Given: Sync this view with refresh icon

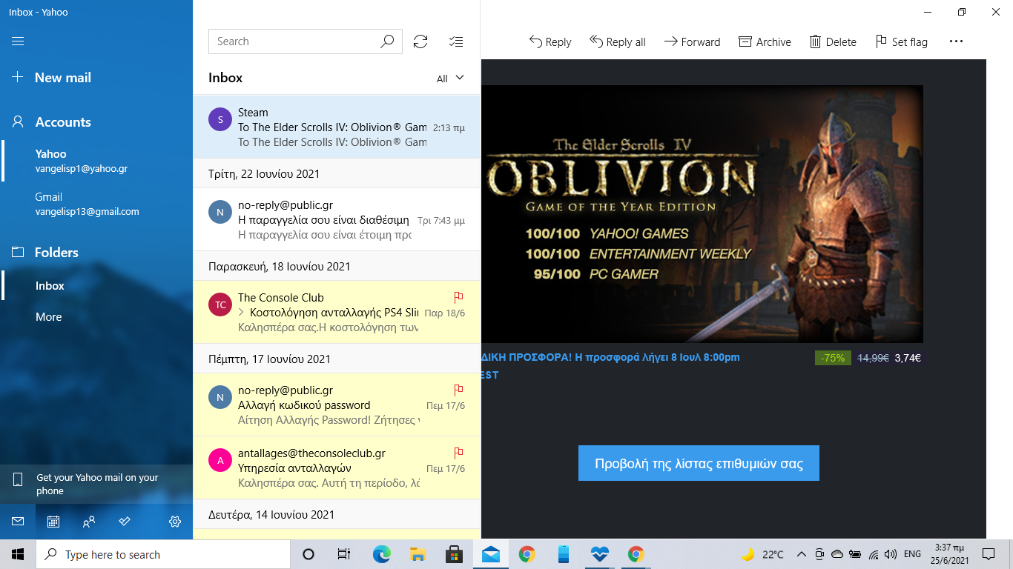Looking at the screenshot, I should 420,41.
